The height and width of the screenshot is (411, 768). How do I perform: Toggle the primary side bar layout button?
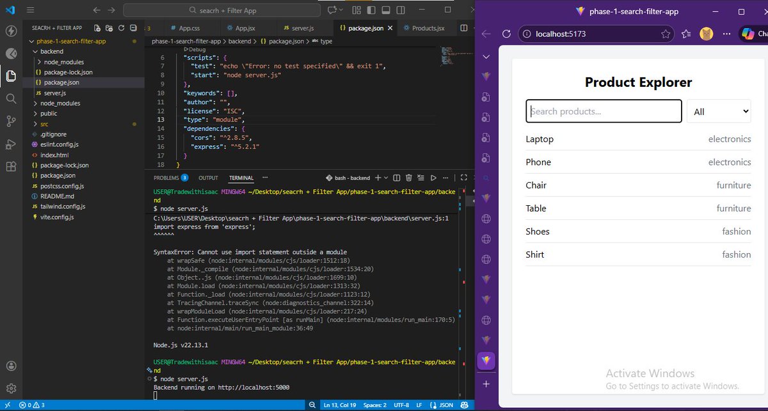pos(372,10)
